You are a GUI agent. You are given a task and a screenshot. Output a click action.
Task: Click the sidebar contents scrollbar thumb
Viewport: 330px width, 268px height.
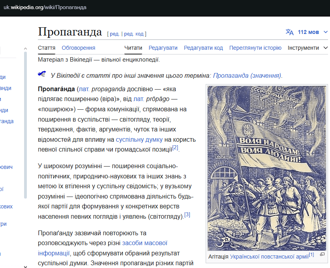pos(26,125)
